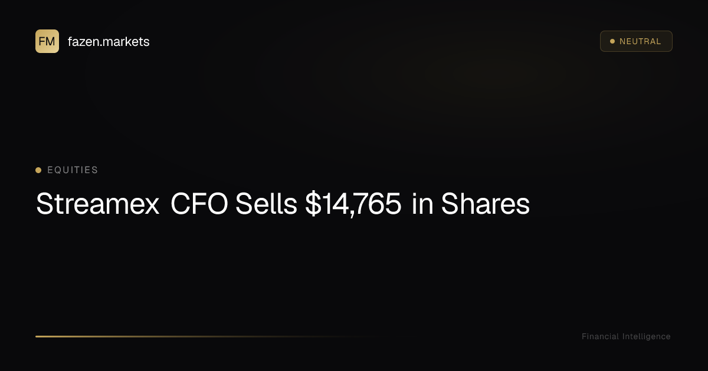Open the fazen.markets site name link
The height and width of the screenshot is (371, 708).
point(109,42)
